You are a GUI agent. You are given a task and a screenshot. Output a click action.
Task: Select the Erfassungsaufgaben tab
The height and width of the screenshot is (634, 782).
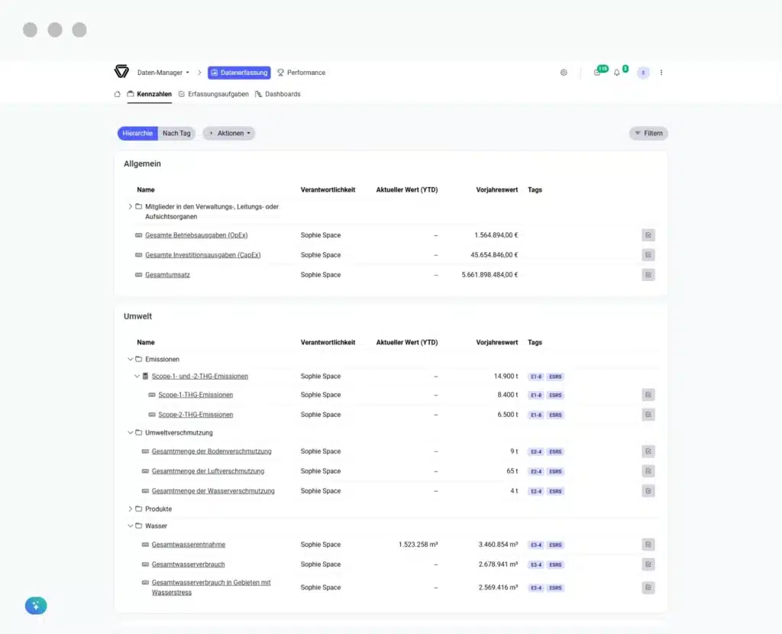214,94
